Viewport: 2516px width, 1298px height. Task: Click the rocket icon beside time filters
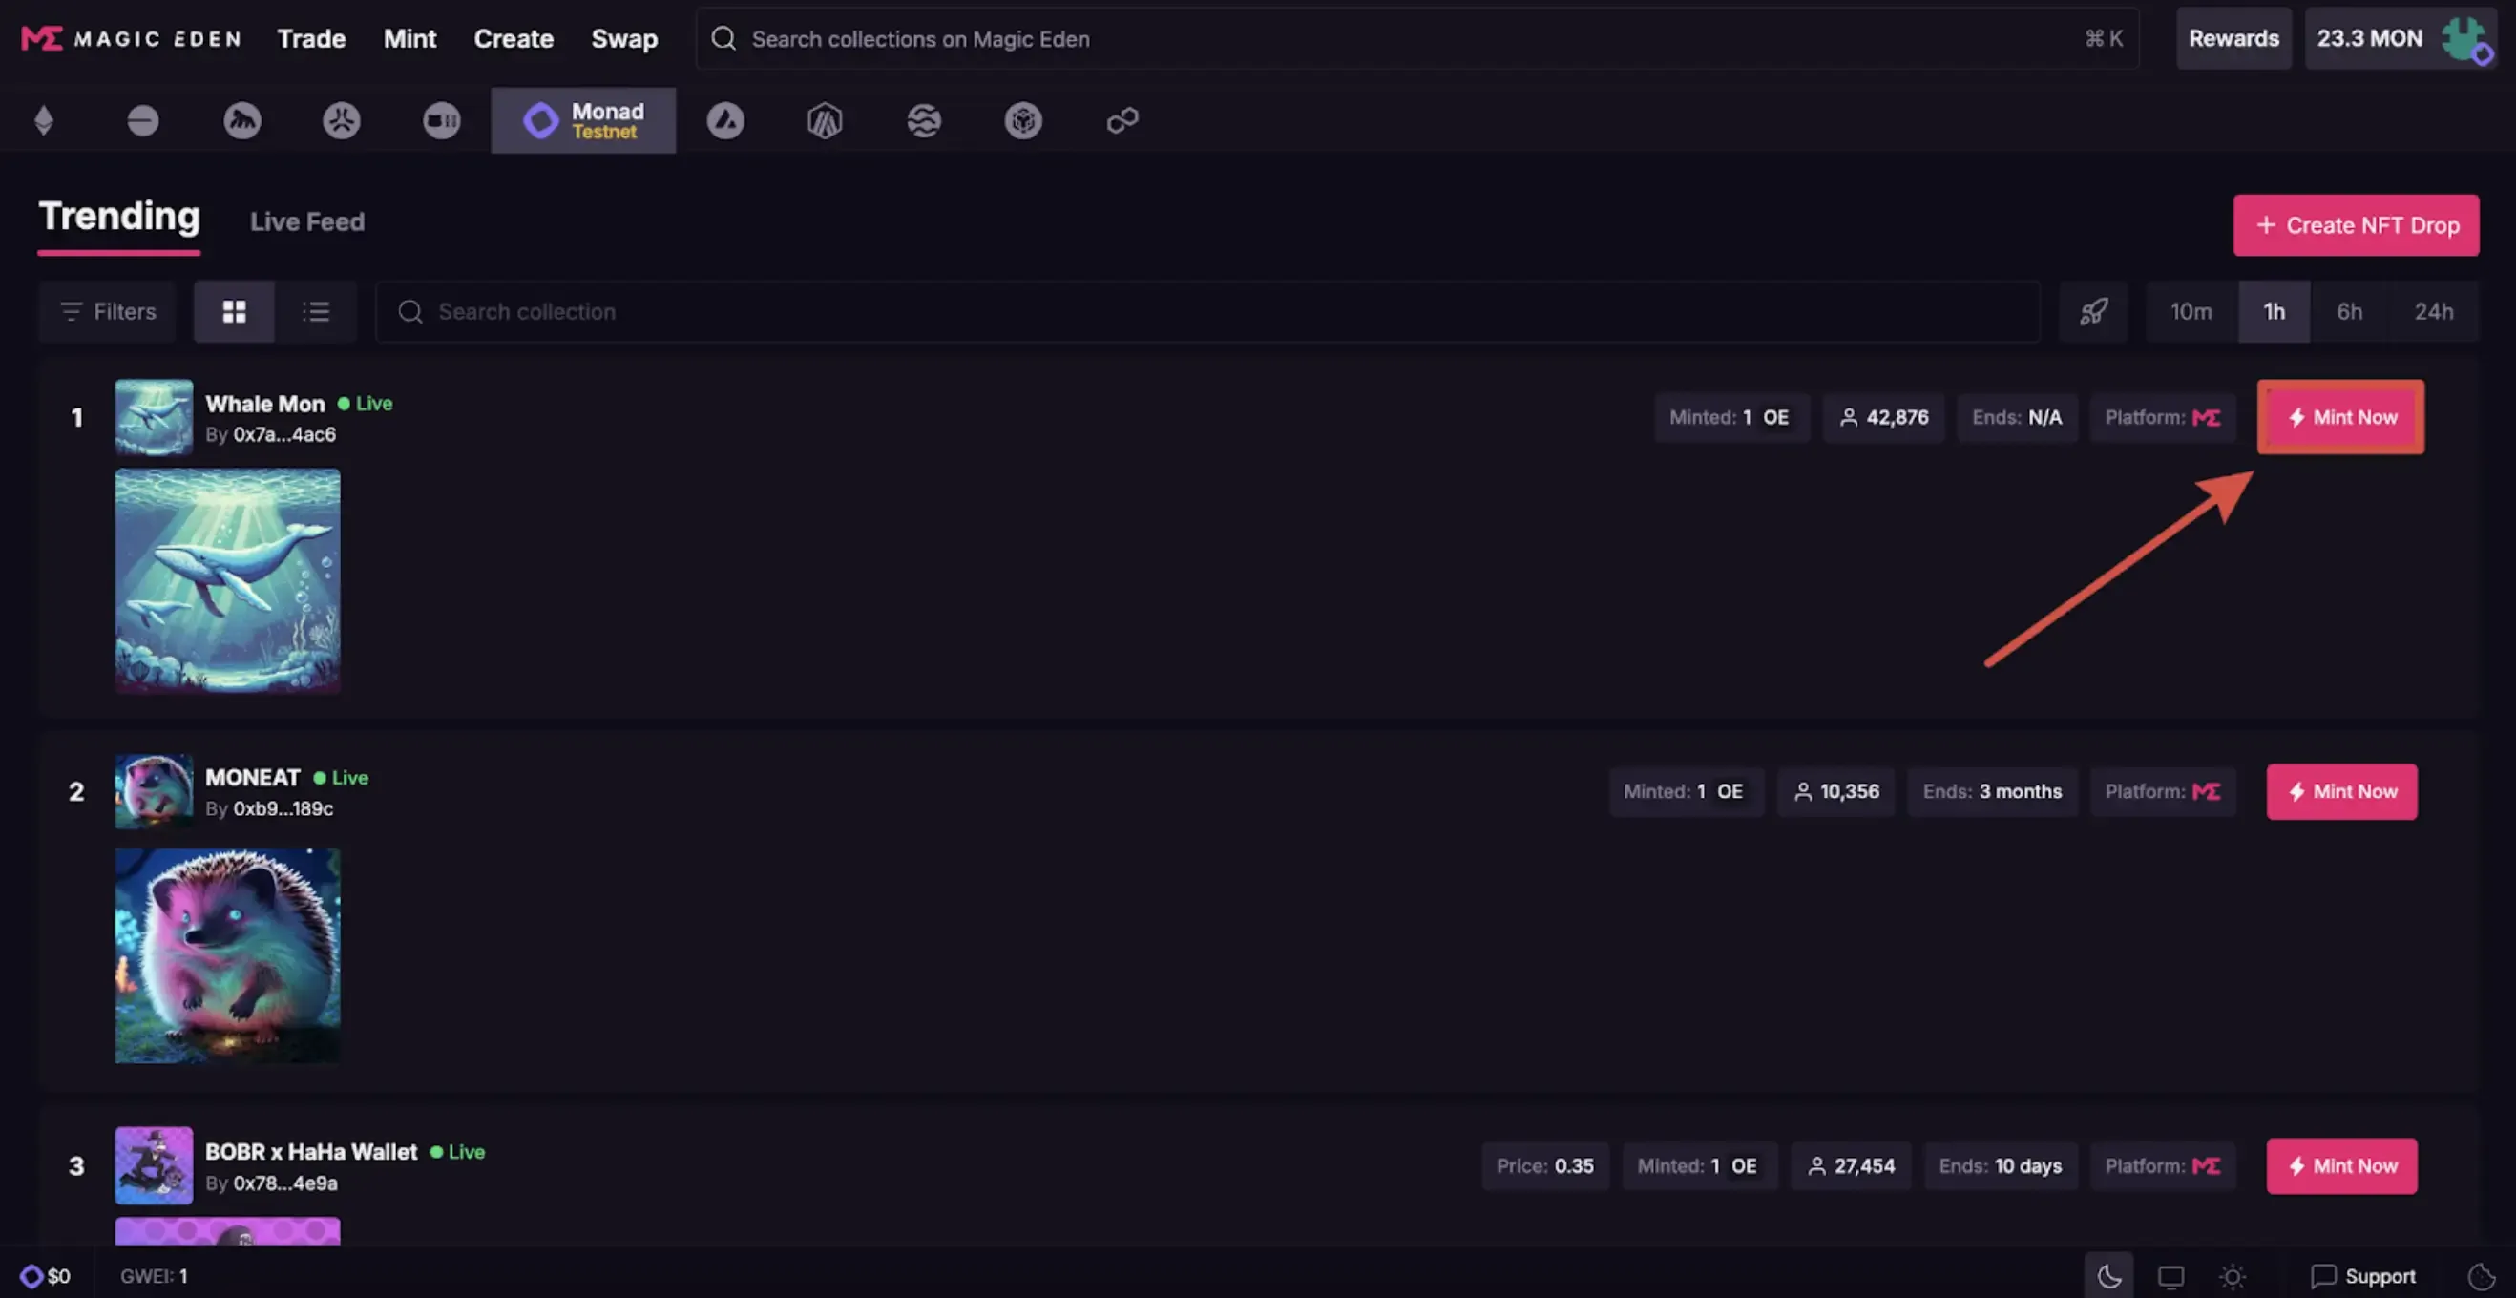point(2093,311)
